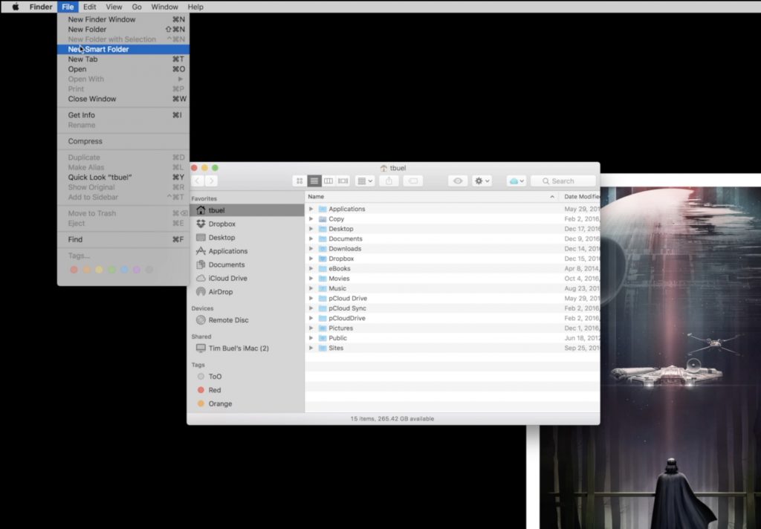
Task: Expand the pCloud Drive folder triangle
Action: (x=311, y=299)
